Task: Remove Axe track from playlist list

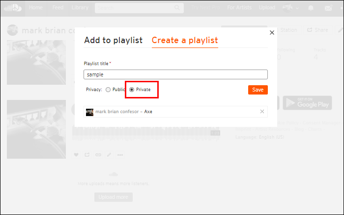Action: (x=262, y=112)
